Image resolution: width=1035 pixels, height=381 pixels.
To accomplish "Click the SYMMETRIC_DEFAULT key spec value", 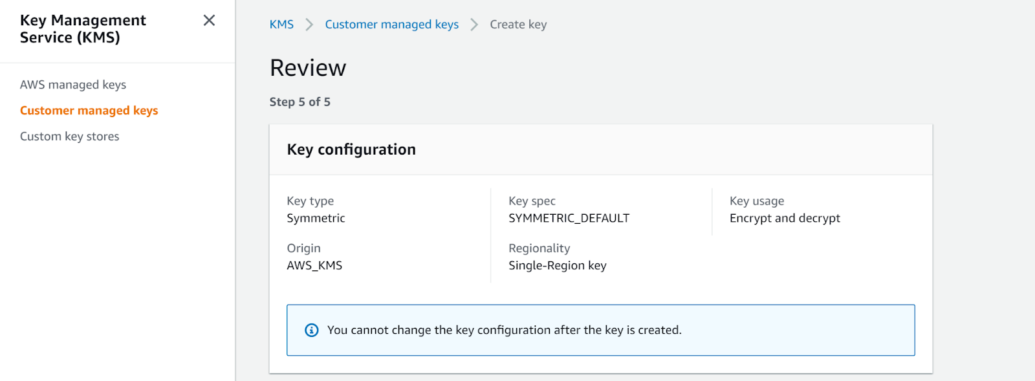I will pyautogui.click(x=569, y=219).
